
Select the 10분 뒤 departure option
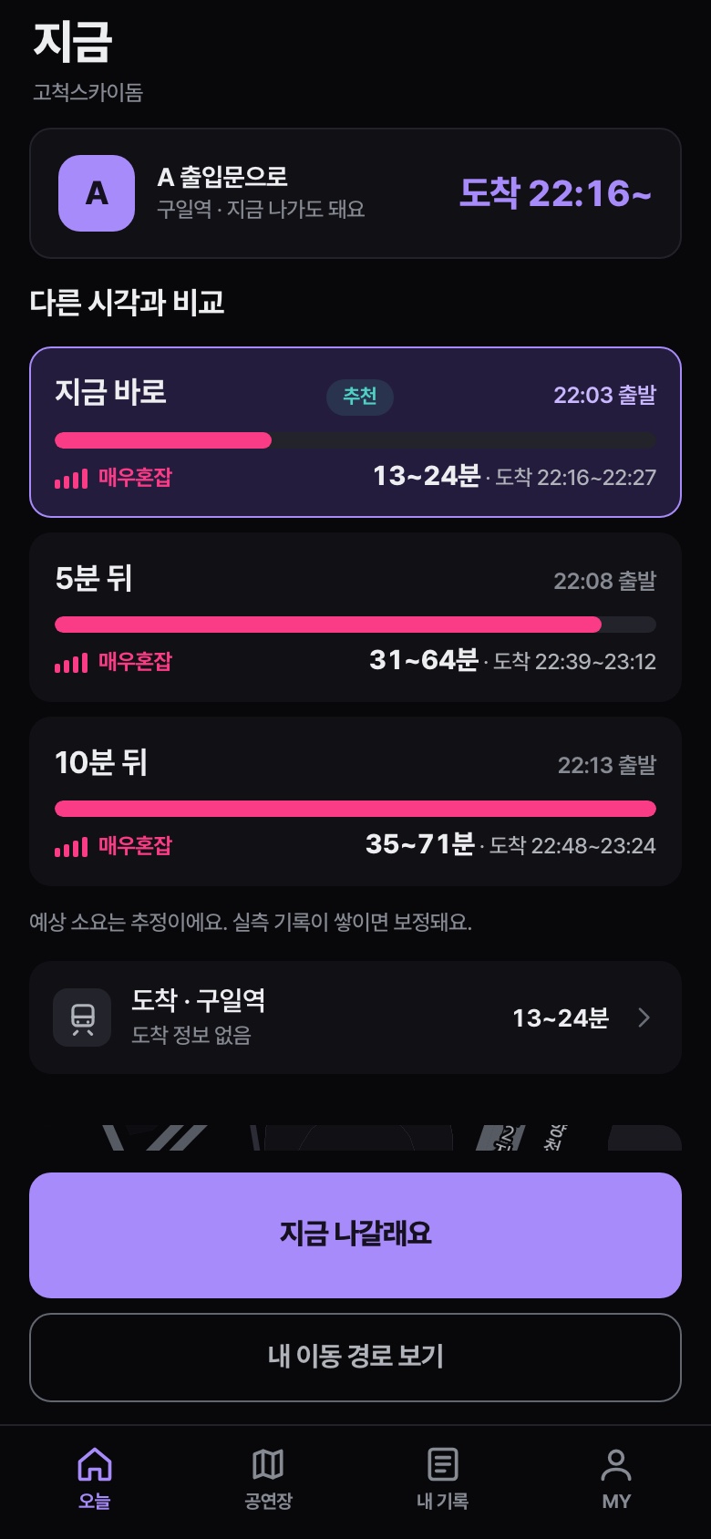tap(355, 801)
